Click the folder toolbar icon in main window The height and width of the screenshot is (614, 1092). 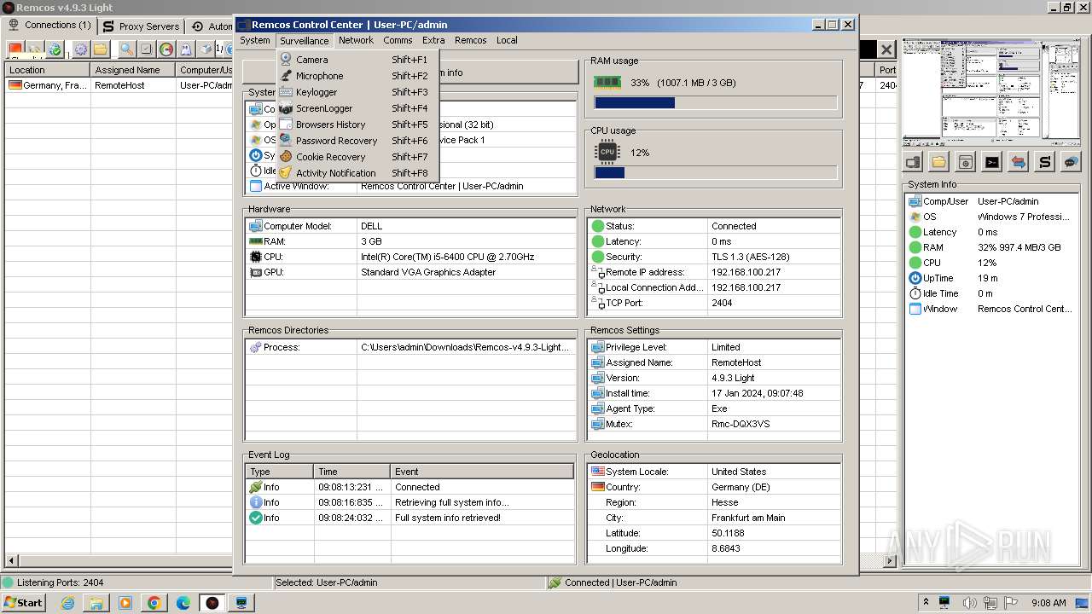(x=101, y=49)
